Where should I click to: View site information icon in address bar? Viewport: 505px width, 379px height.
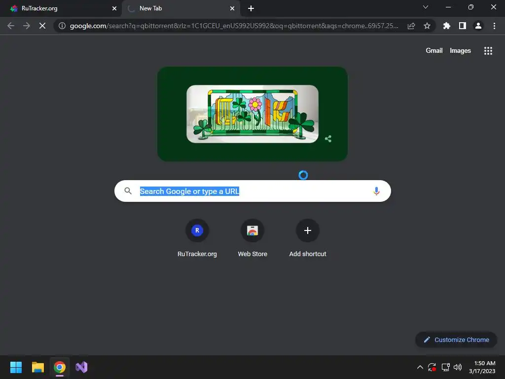pyautogui.click(x=62, y=26)
